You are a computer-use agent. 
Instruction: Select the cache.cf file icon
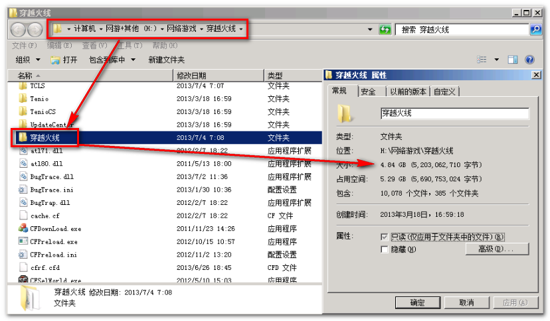[x=23, y=216]
